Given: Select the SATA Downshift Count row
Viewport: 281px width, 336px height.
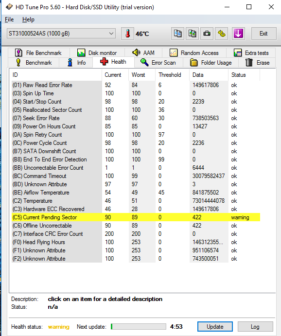Looking at the screenshot, I should pos(136,151).
